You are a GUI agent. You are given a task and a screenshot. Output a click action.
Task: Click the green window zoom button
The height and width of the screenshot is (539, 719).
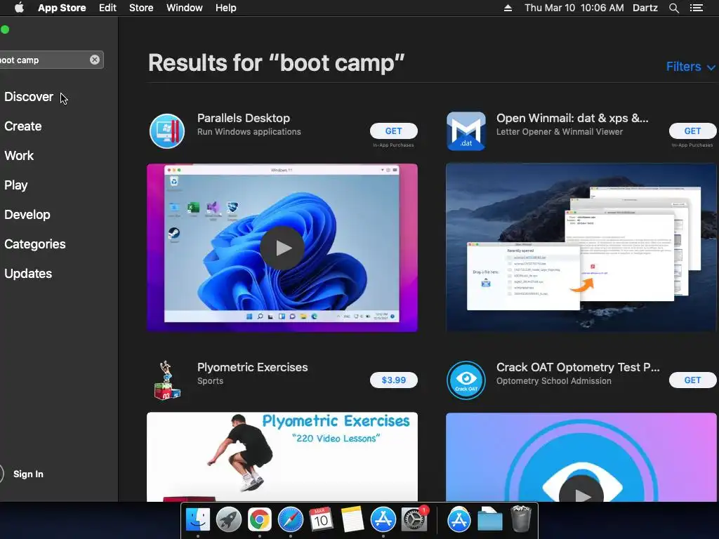click(5, 29)
